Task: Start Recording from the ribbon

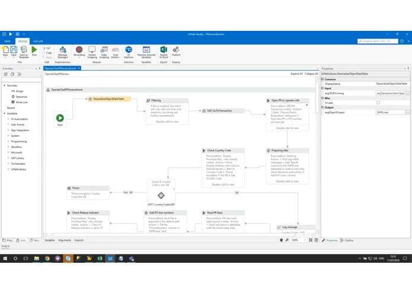Action: (79, 52)
